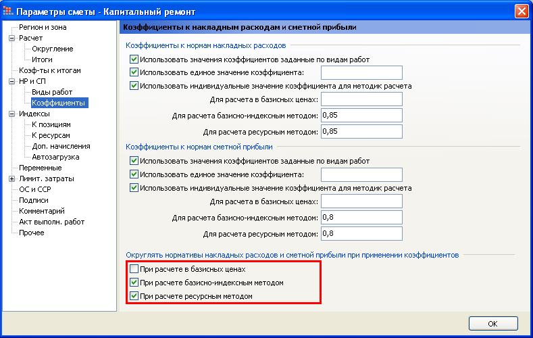Select Регион и зона in the tree
533x338 pixels.
[x=41, y=27]
